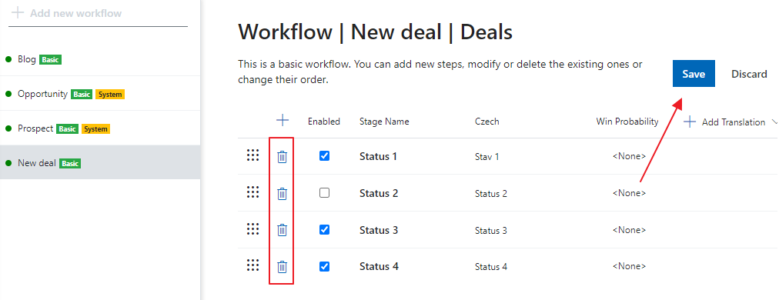Image resolution: width=779 pixels, height=300 pixels.
Task: Edit the Czech translation Stav 1
Action: click(486, 157)
